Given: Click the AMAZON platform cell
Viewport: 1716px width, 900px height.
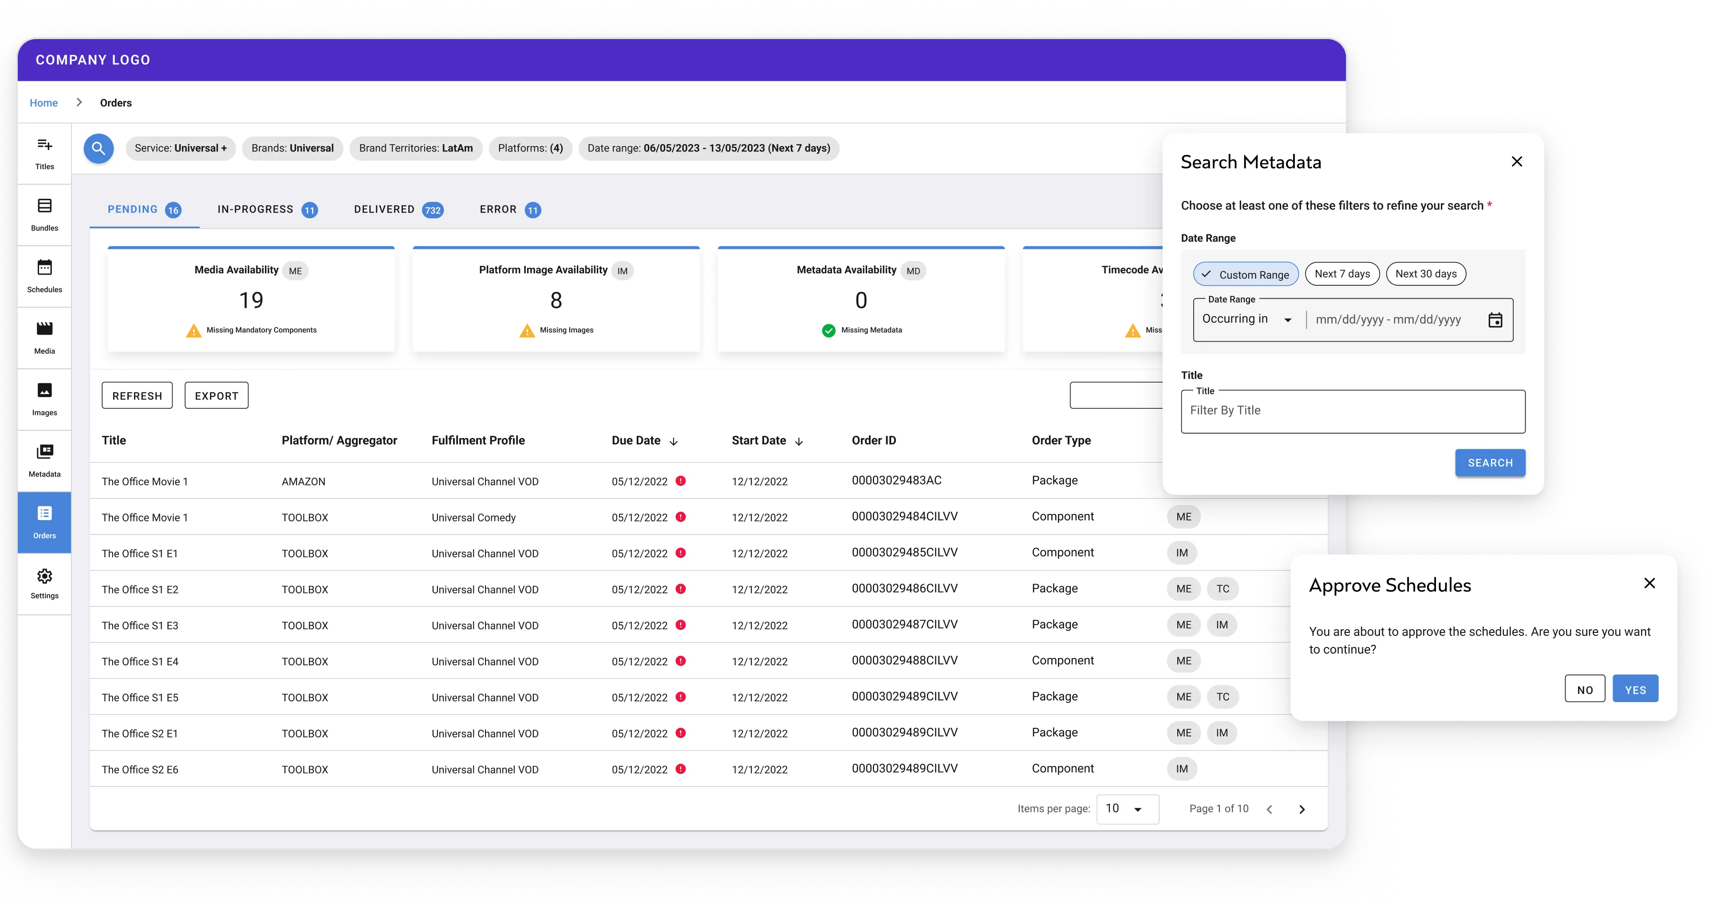Looking at the screenshot, I should tap(303, 481).
